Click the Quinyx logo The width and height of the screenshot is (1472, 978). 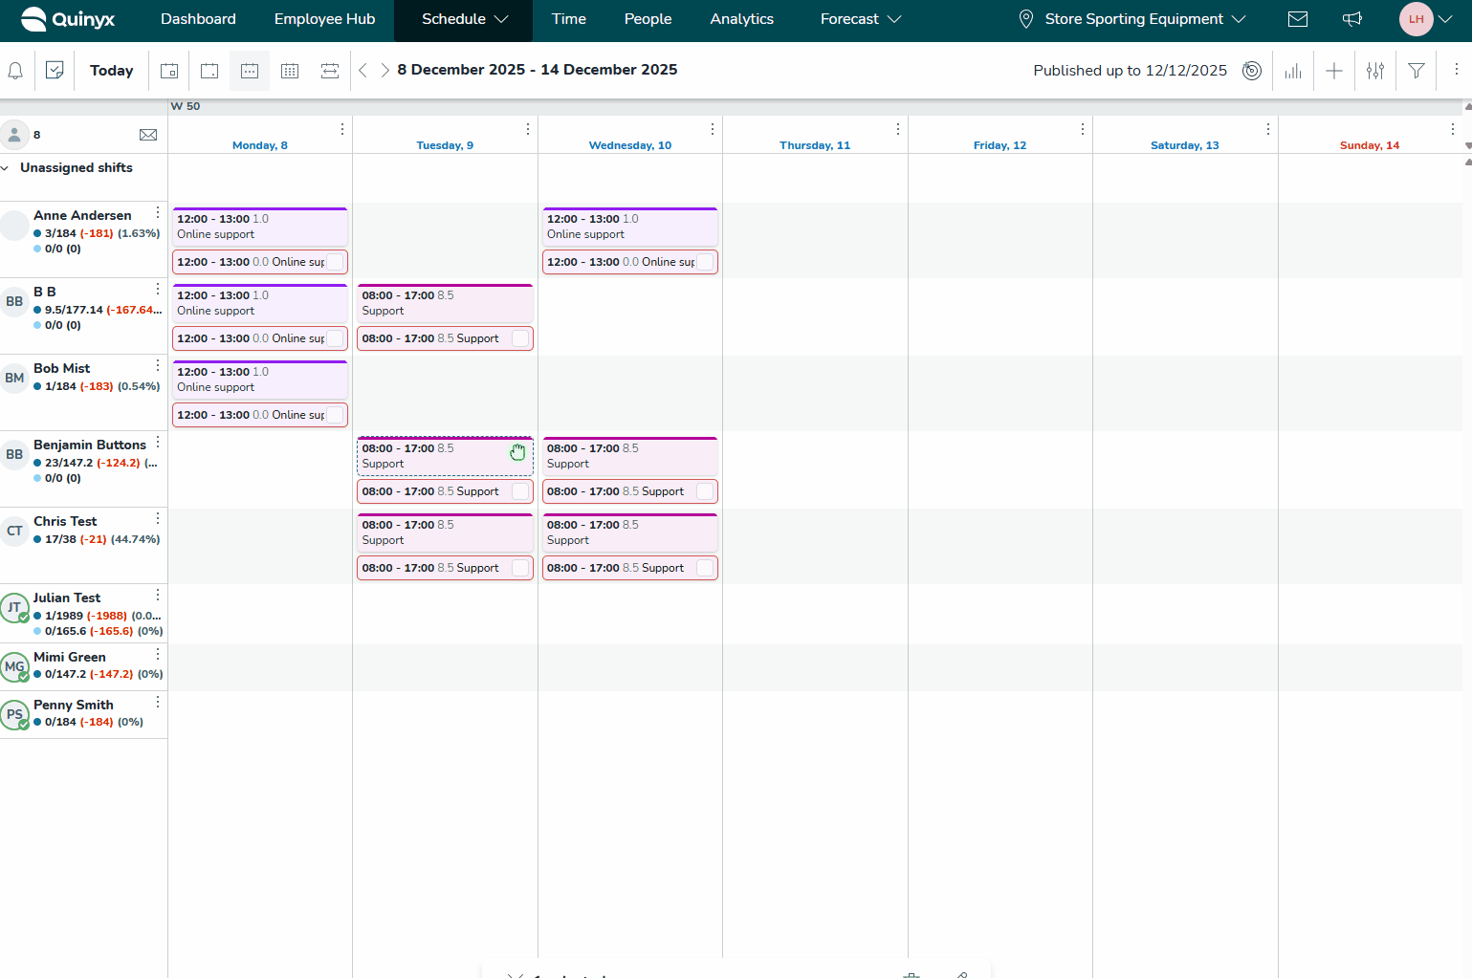click(x=68, y=19)
